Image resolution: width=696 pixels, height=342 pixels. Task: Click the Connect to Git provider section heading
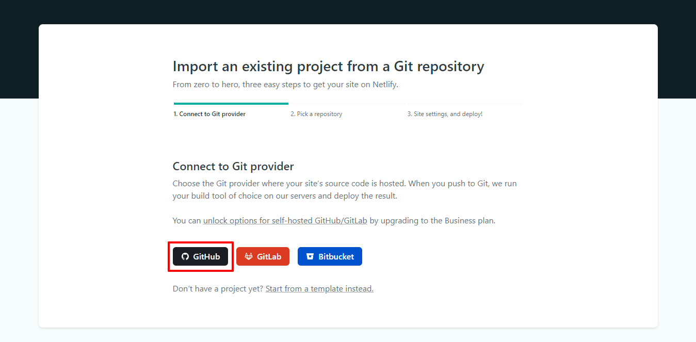pyautogui.click(x=233, y=167)
